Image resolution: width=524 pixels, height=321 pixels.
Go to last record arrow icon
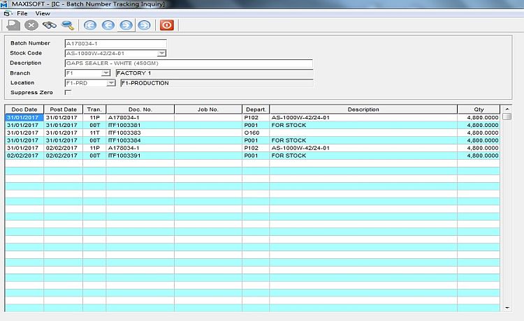(x=144, y=25)
